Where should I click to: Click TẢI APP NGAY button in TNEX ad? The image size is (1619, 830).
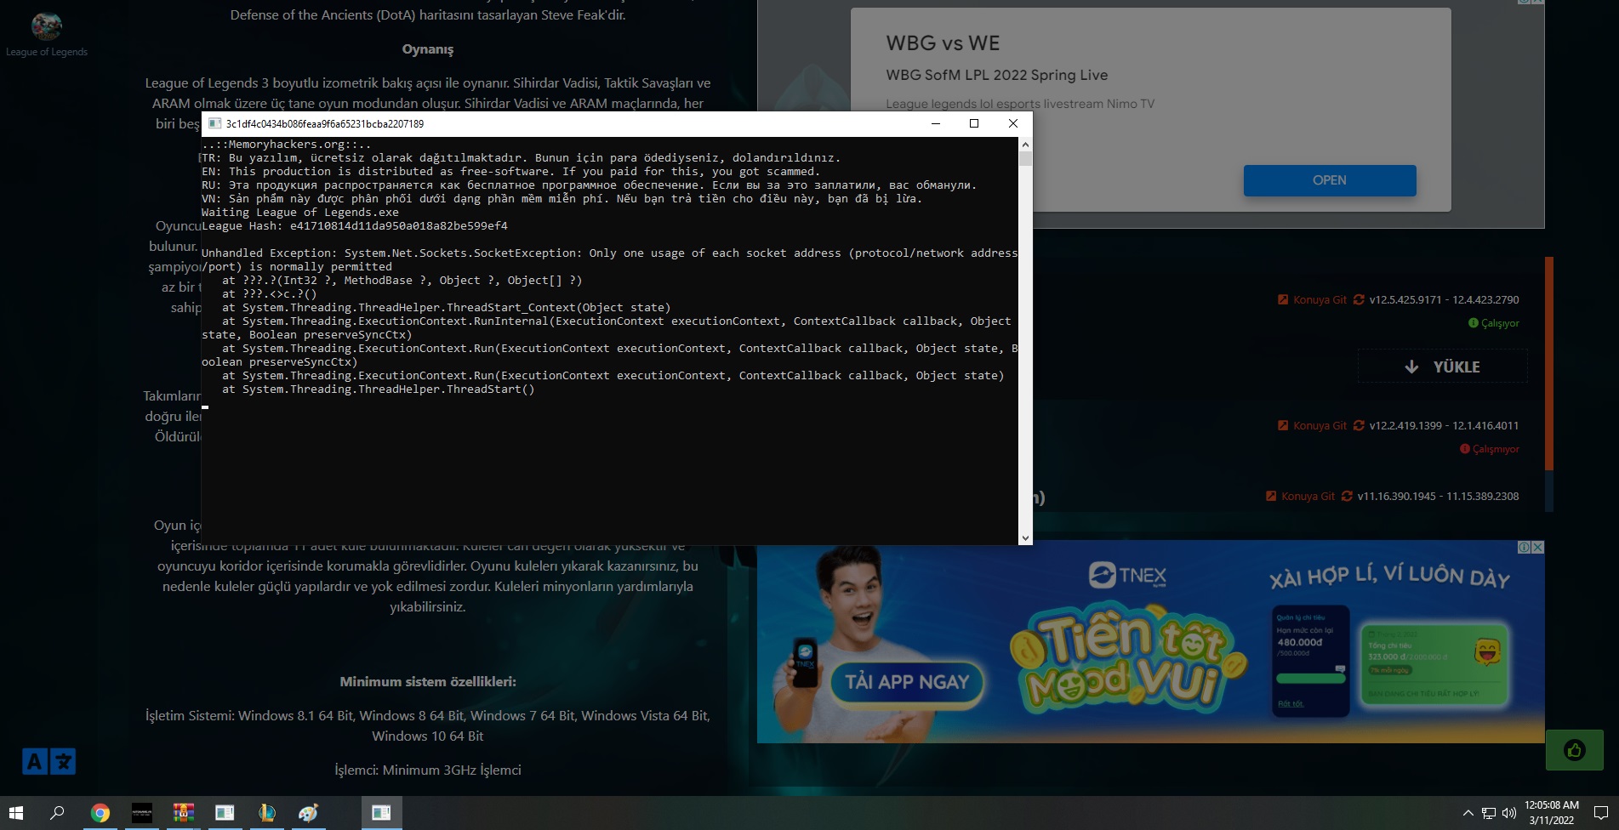(x=907, y=682)
